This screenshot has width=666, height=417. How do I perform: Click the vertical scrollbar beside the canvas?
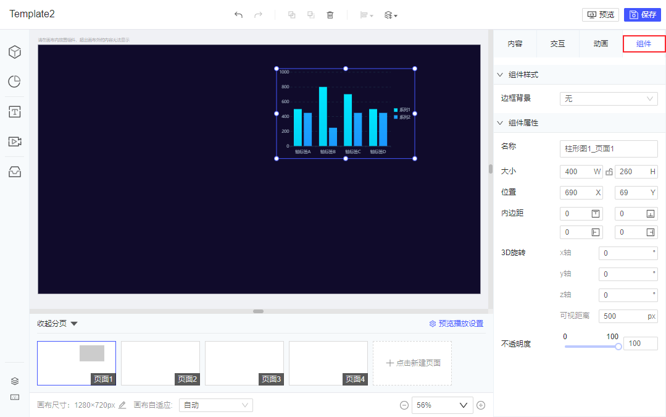click(491, 169)
